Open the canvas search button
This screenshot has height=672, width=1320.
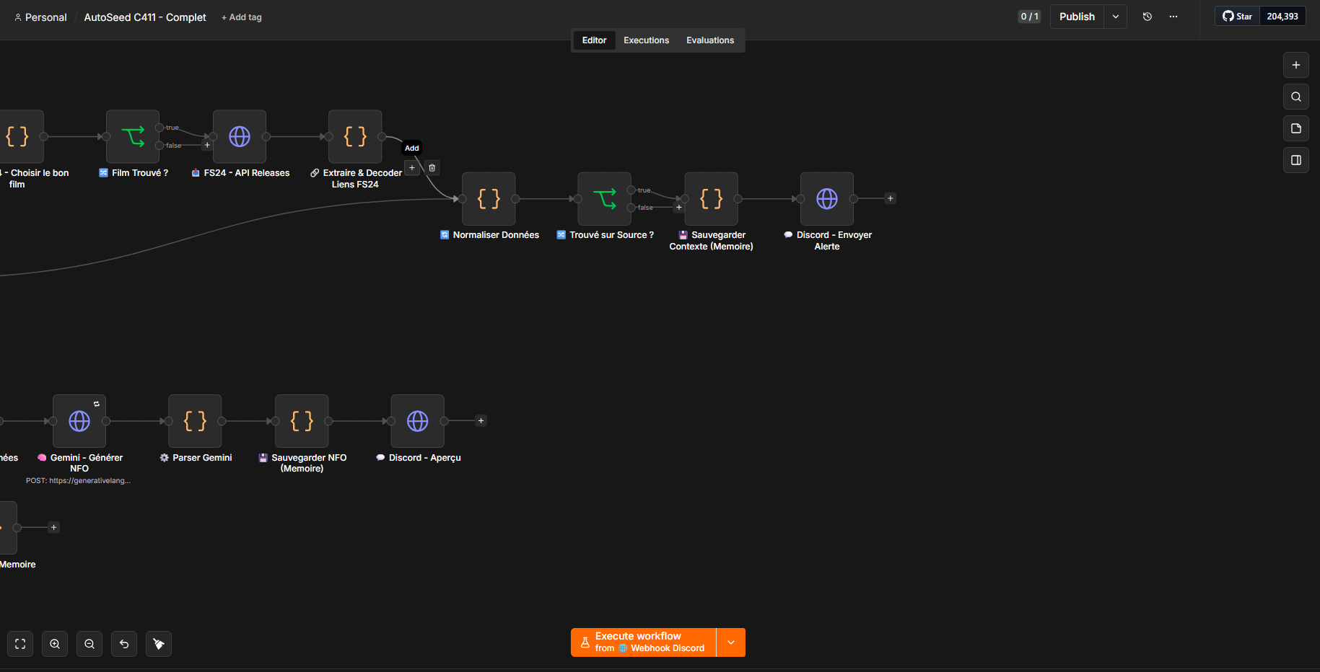point(1296,97)
